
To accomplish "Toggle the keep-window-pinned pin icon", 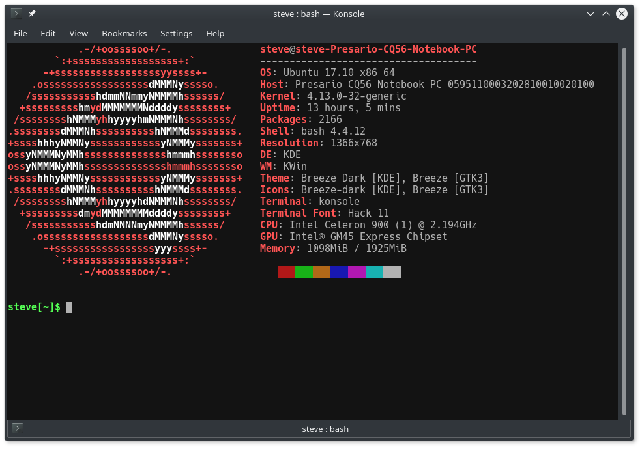I will click(x=31, y=13).
